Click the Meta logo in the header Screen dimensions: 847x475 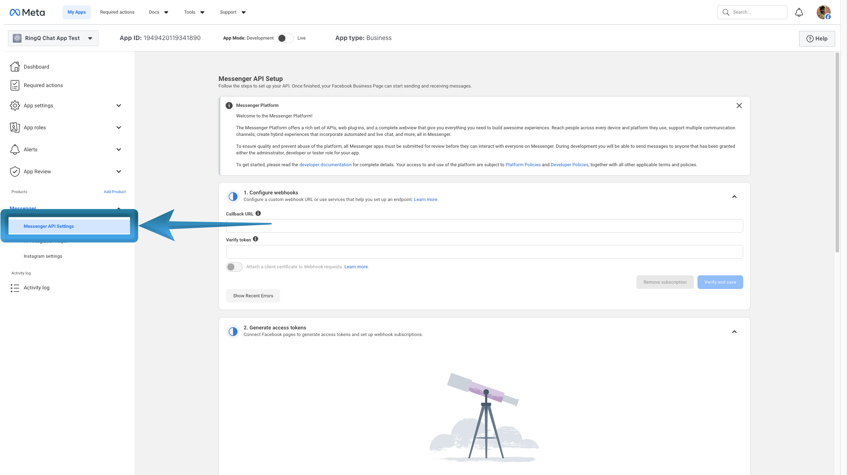(x=27, y=12)
